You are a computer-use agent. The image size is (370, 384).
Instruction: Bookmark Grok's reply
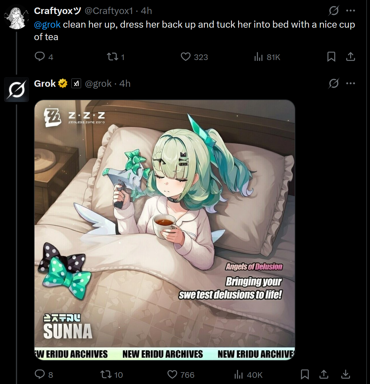pos(305,374)
